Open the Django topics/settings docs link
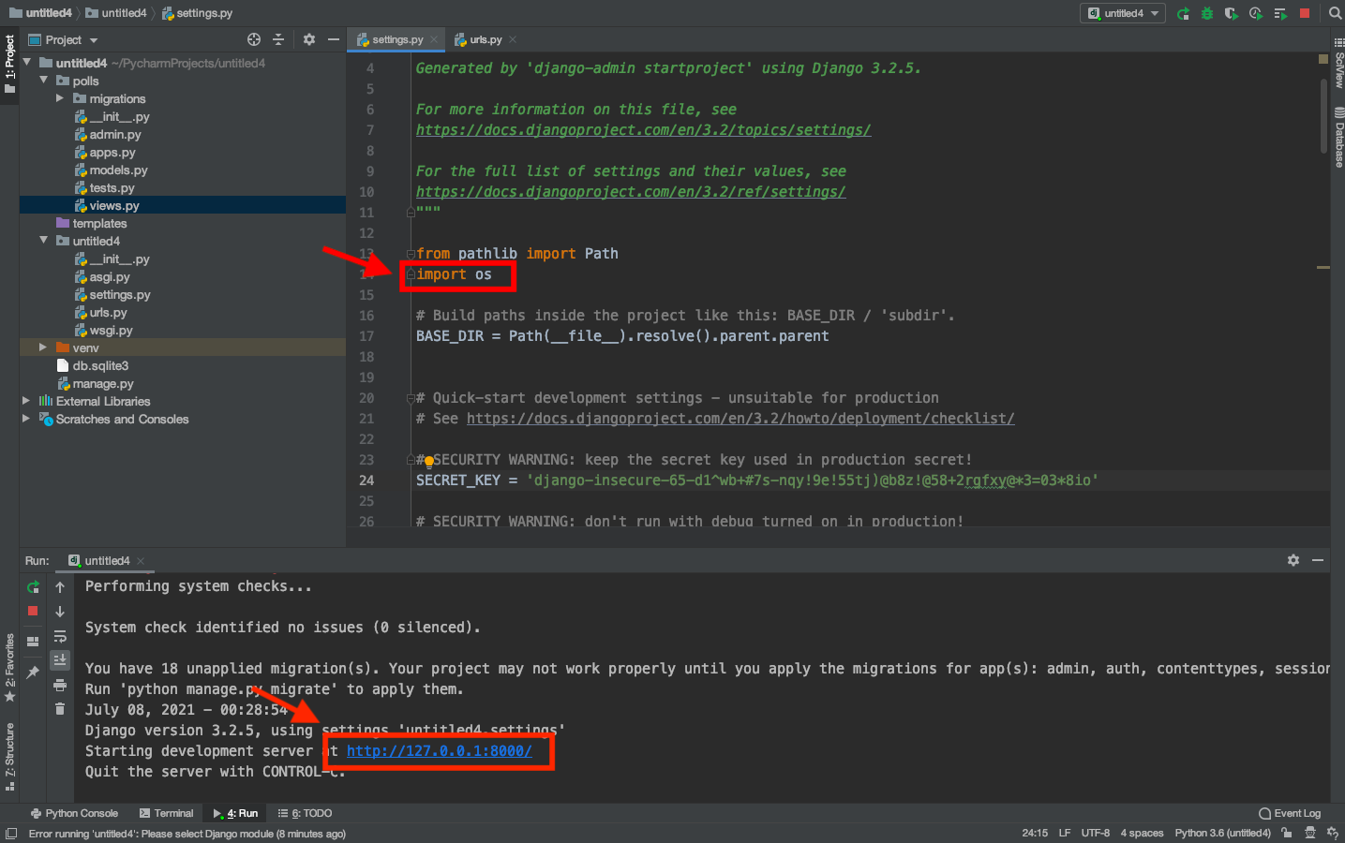Screen dimensions: 1345x843 point(643,130)
